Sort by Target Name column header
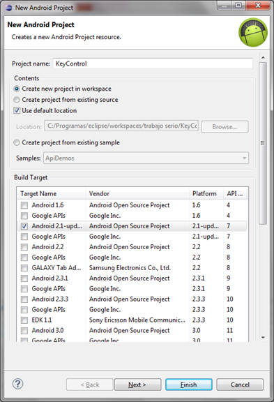The width and height of the screenshot is (274, 402). (x=52, y=193)
